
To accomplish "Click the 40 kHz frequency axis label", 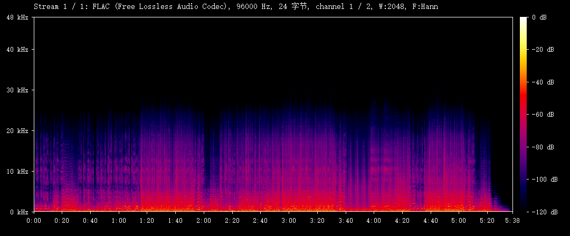I will (17, 50).
